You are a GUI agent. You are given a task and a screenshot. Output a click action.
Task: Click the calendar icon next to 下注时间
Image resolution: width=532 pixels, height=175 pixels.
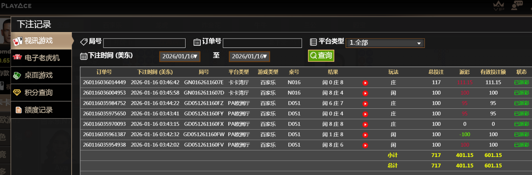84,56
